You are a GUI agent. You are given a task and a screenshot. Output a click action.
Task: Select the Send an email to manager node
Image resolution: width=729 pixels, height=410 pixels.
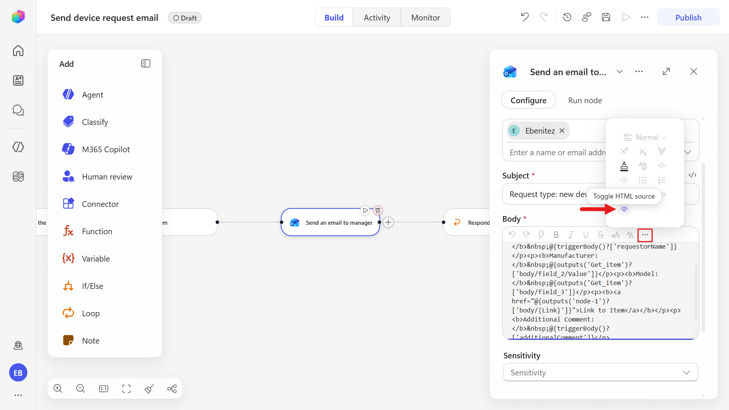(x=330, y=222)
